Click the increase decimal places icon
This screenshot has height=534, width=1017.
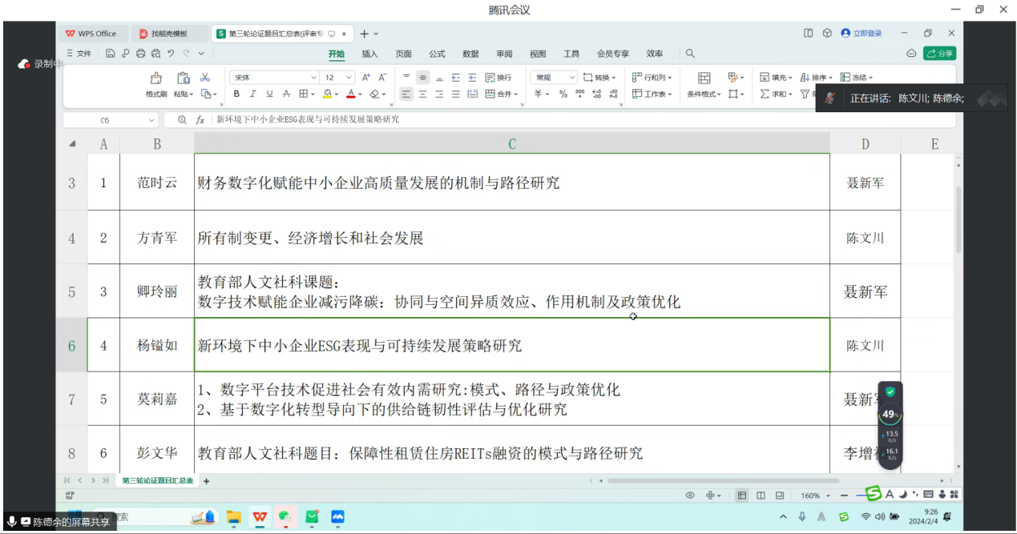click(x=595, y=94)
